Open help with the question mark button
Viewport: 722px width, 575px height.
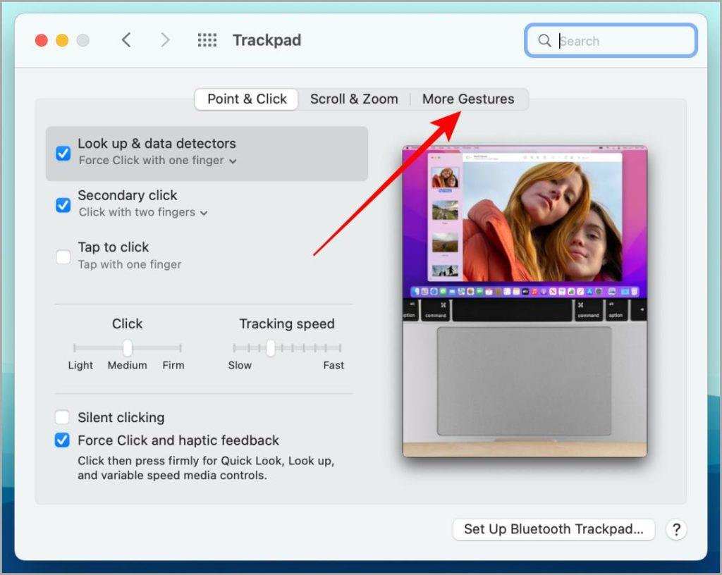click(x=676, y=529)
